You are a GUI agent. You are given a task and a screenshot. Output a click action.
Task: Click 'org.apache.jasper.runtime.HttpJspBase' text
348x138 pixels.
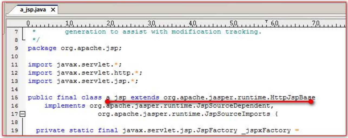point(239,97)
